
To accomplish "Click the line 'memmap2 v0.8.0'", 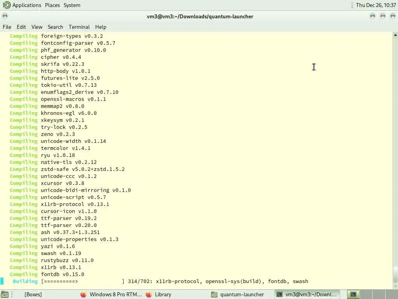I will [x=63, y=106].
